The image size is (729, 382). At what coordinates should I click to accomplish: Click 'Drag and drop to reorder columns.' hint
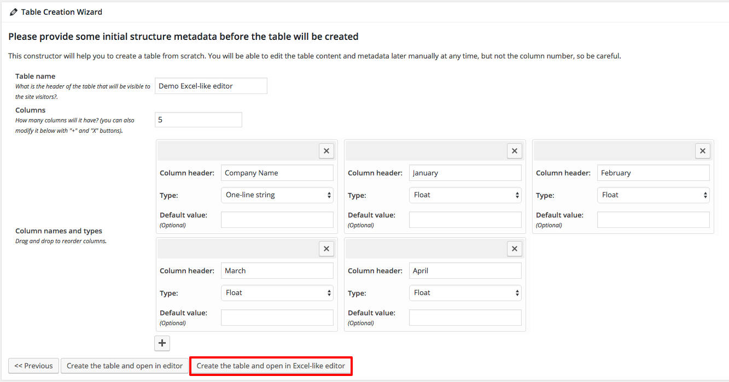[x=61, y=241]
